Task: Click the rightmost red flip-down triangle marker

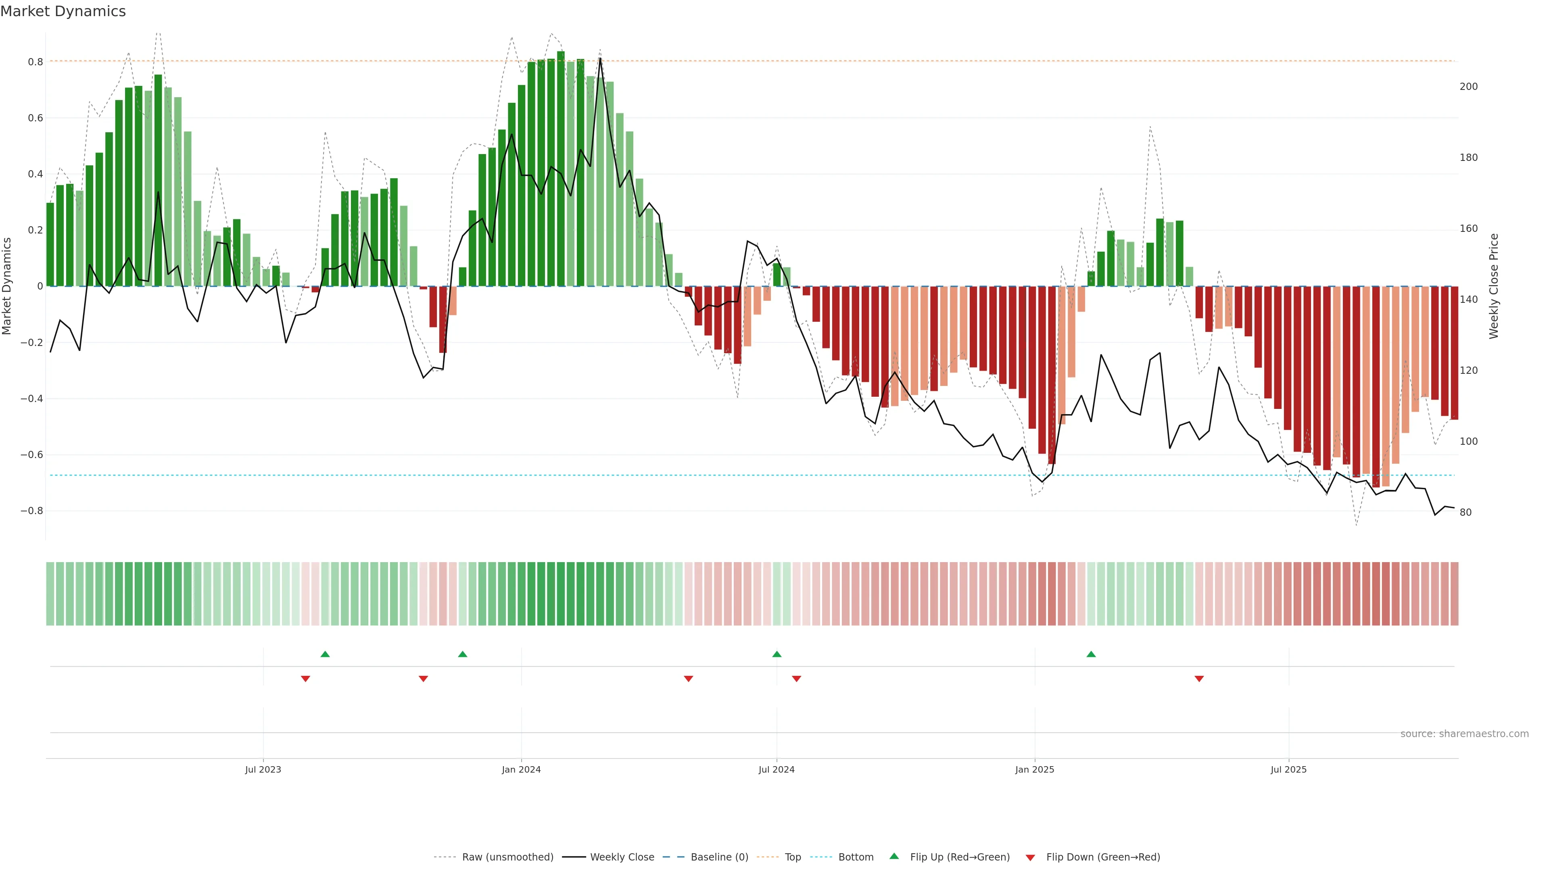Action: (1199, 679)
